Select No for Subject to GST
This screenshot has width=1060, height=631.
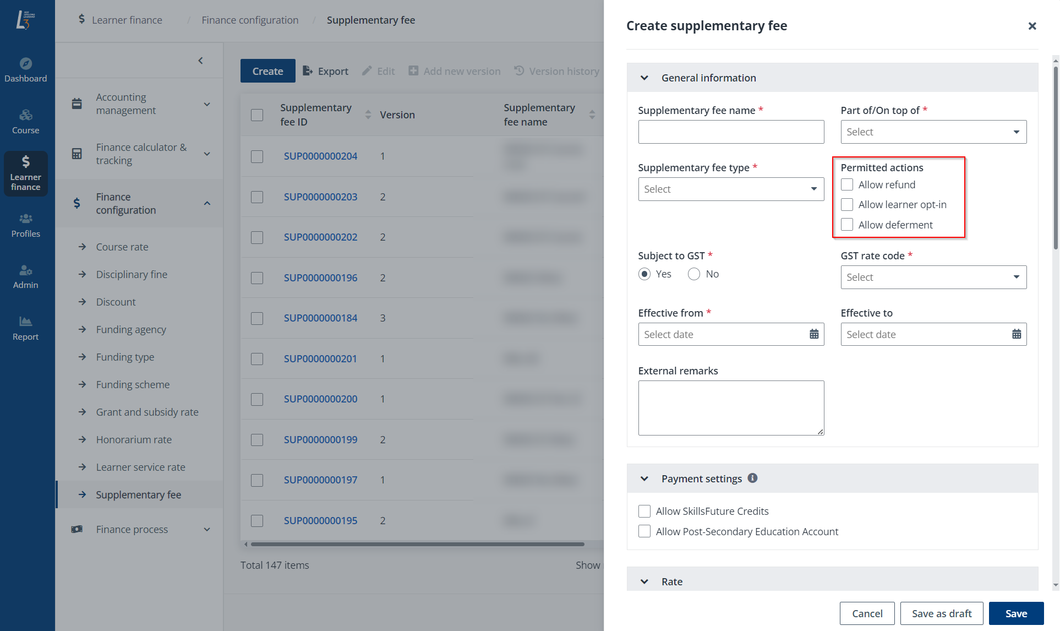(x=693, y=274)
